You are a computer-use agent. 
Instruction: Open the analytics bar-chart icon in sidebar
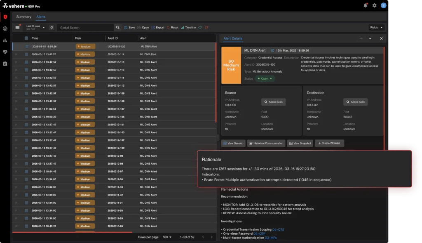click(x=5, y=40)
